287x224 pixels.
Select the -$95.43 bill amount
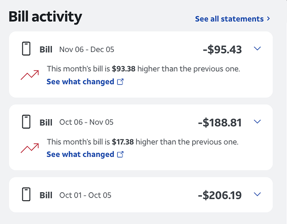(x=222, y=49)
